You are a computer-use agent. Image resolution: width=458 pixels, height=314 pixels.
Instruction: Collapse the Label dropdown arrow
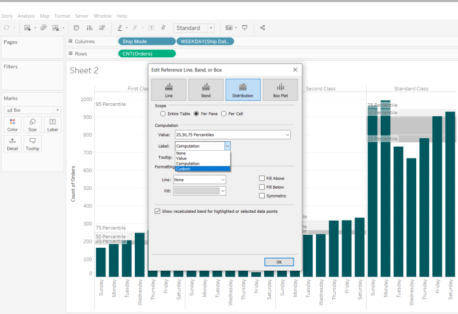(227, 146)
